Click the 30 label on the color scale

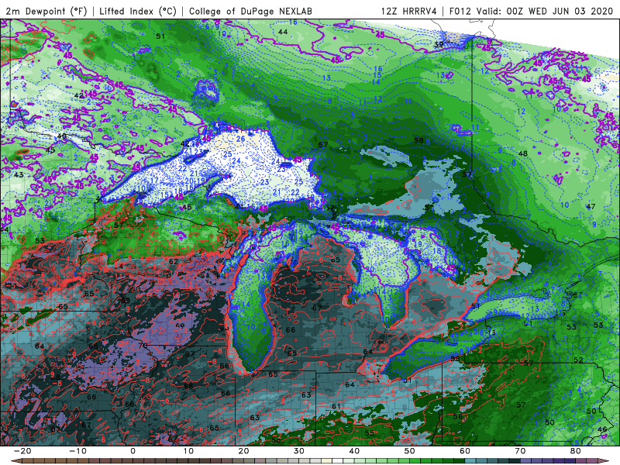tap(299, 451)
